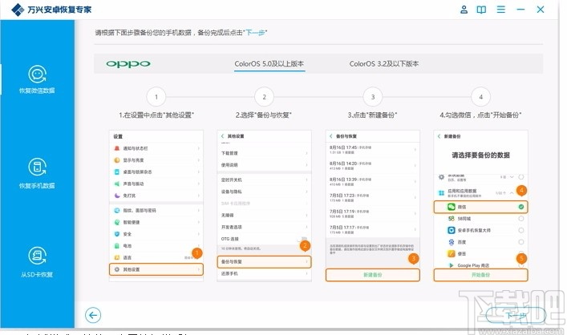
Task: Open the guide book icon in title bar
Action: (x=481, y=10)
